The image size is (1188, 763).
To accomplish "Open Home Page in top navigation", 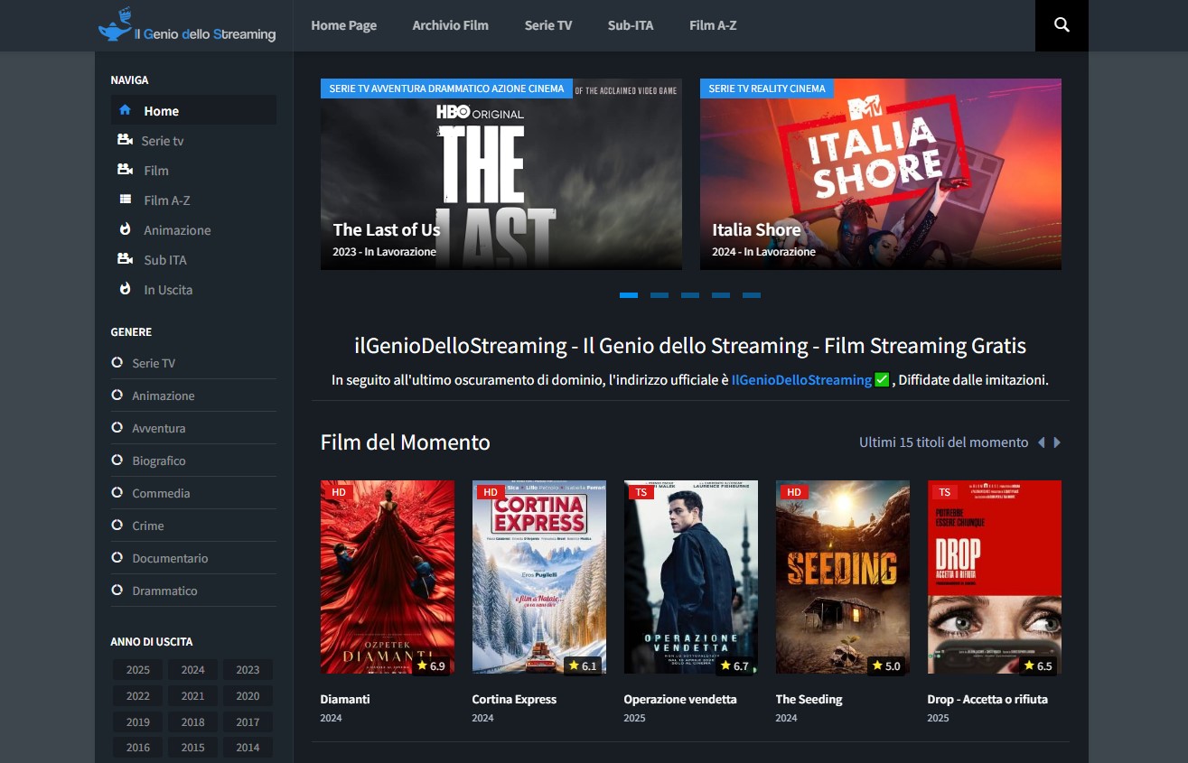I will pos(344,25).
